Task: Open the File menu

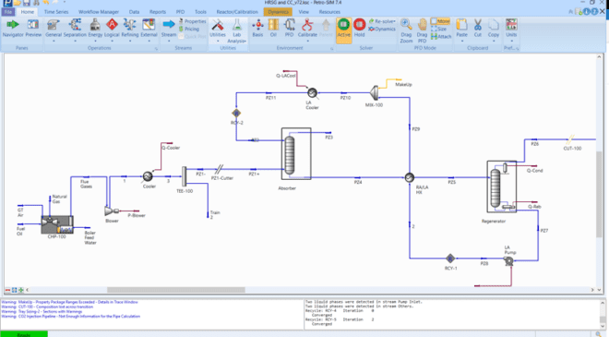Action: point(8,12)
